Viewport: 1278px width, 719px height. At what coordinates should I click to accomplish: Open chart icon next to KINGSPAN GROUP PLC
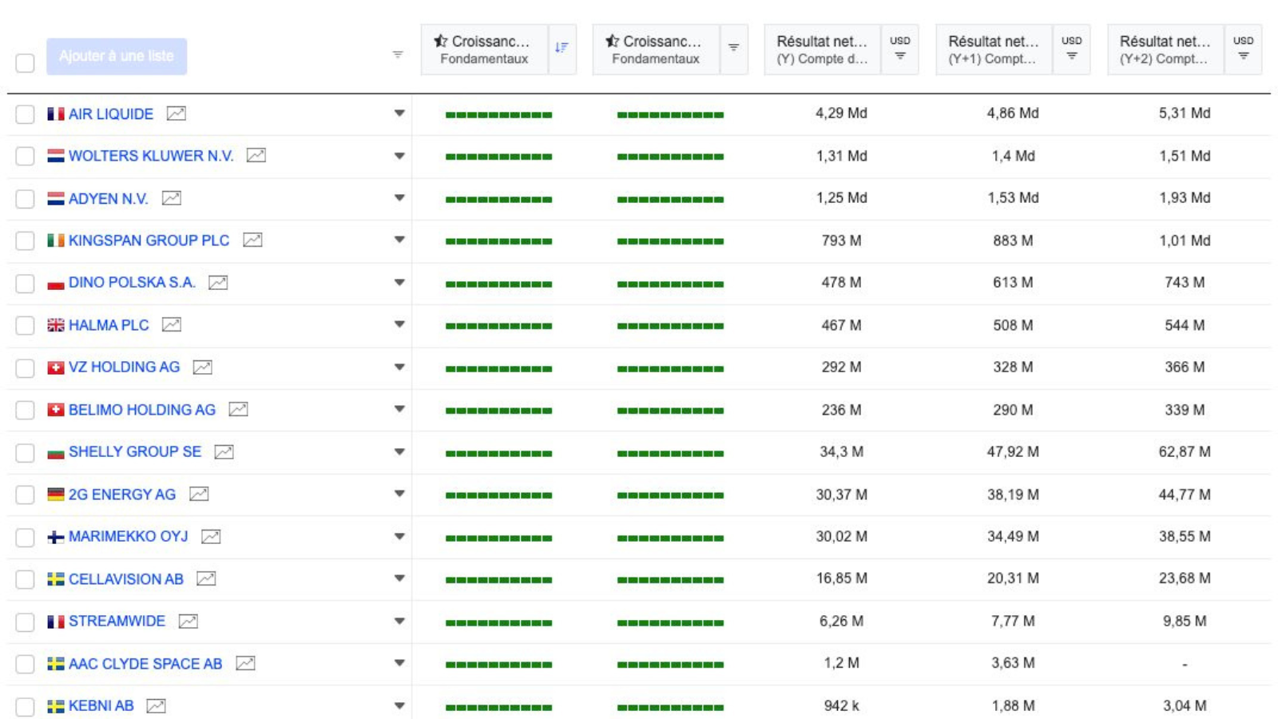point(252,240)
